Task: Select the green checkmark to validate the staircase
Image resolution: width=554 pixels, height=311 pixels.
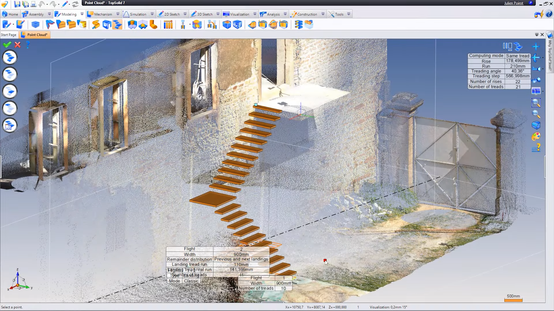Action: (x=6, y=45)
